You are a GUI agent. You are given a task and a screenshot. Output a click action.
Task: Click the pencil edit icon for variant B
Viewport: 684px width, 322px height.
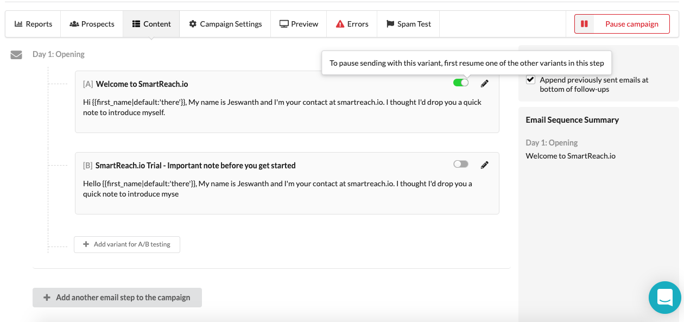tap(485, 165)
